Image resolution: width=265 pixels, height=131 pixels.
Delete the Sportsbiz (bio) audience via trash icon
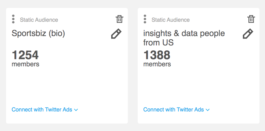119,19
